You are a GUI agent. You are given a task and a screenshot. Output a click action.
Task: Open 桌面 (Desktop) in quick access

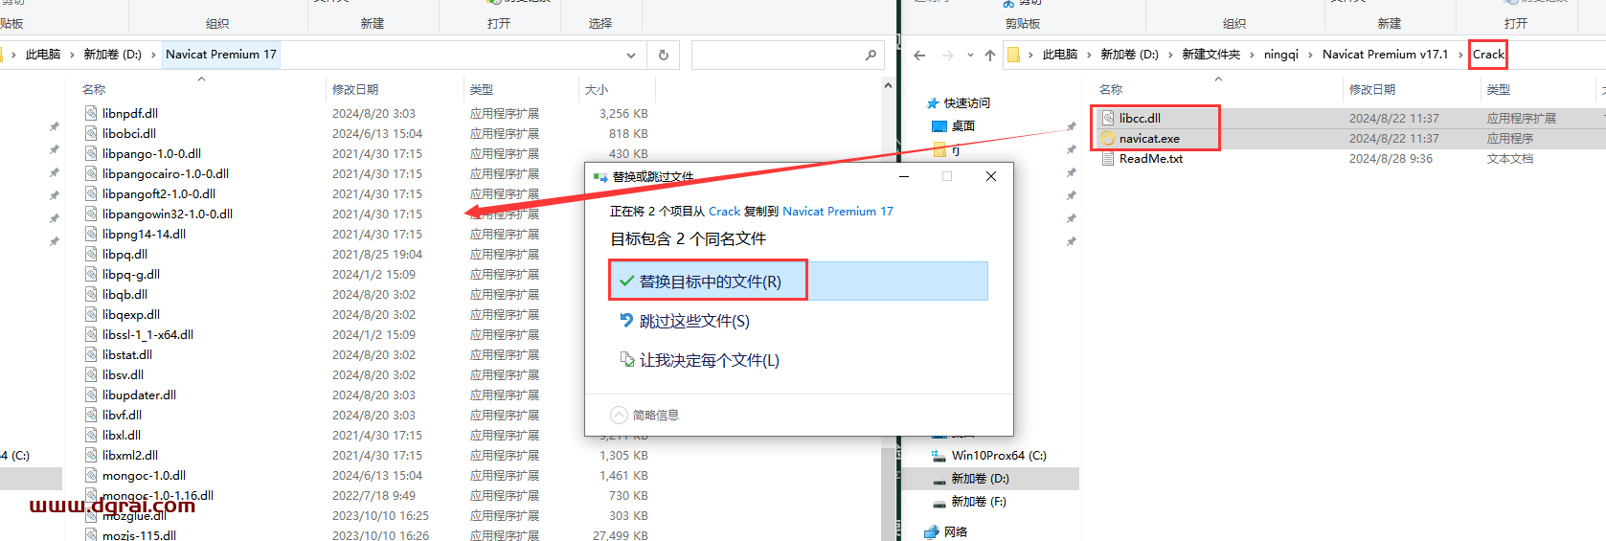coord(962,126)
